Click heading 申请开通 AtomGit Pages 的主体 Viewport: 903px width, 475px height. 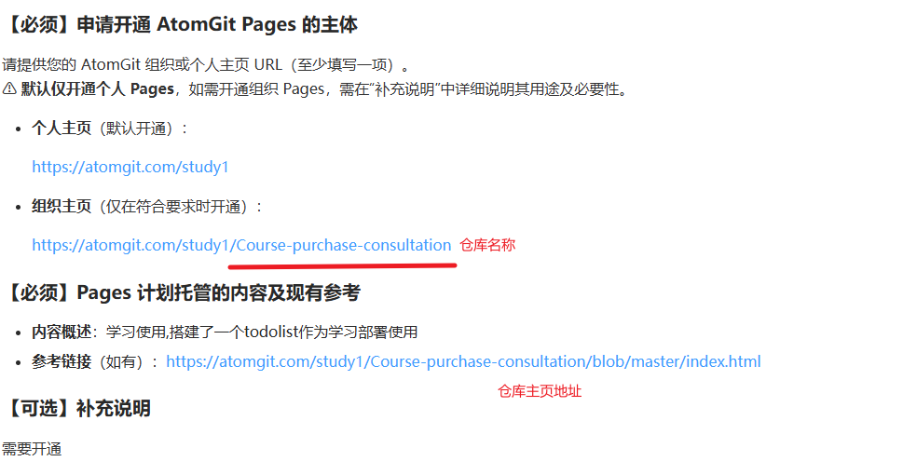(180, 25)
